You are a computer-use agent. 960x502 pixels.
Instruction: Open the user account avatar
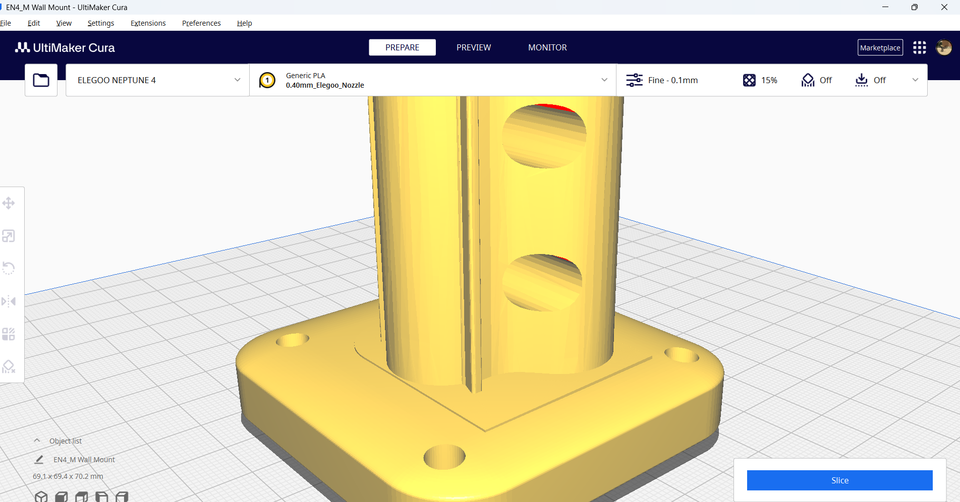(944, 47)
